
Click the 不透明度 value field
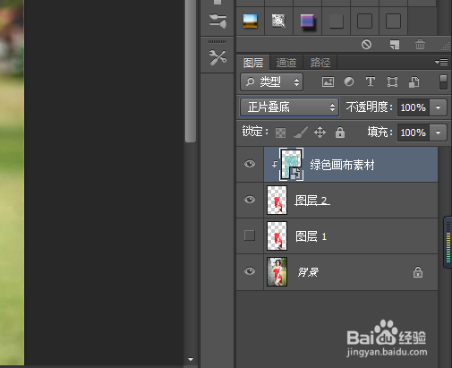(x=414, y=107)
